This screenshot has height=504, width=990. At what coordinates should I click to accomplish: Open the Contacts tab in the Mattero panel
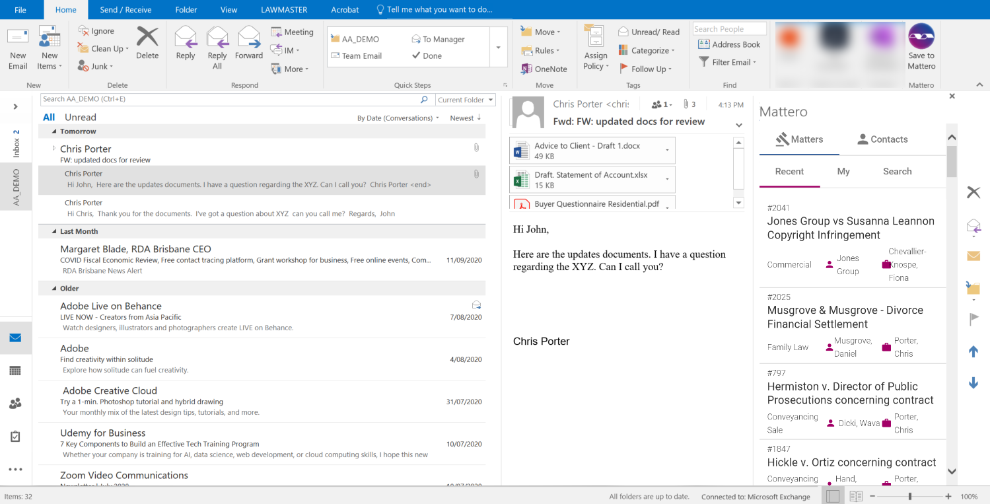(x=882, y=139)
